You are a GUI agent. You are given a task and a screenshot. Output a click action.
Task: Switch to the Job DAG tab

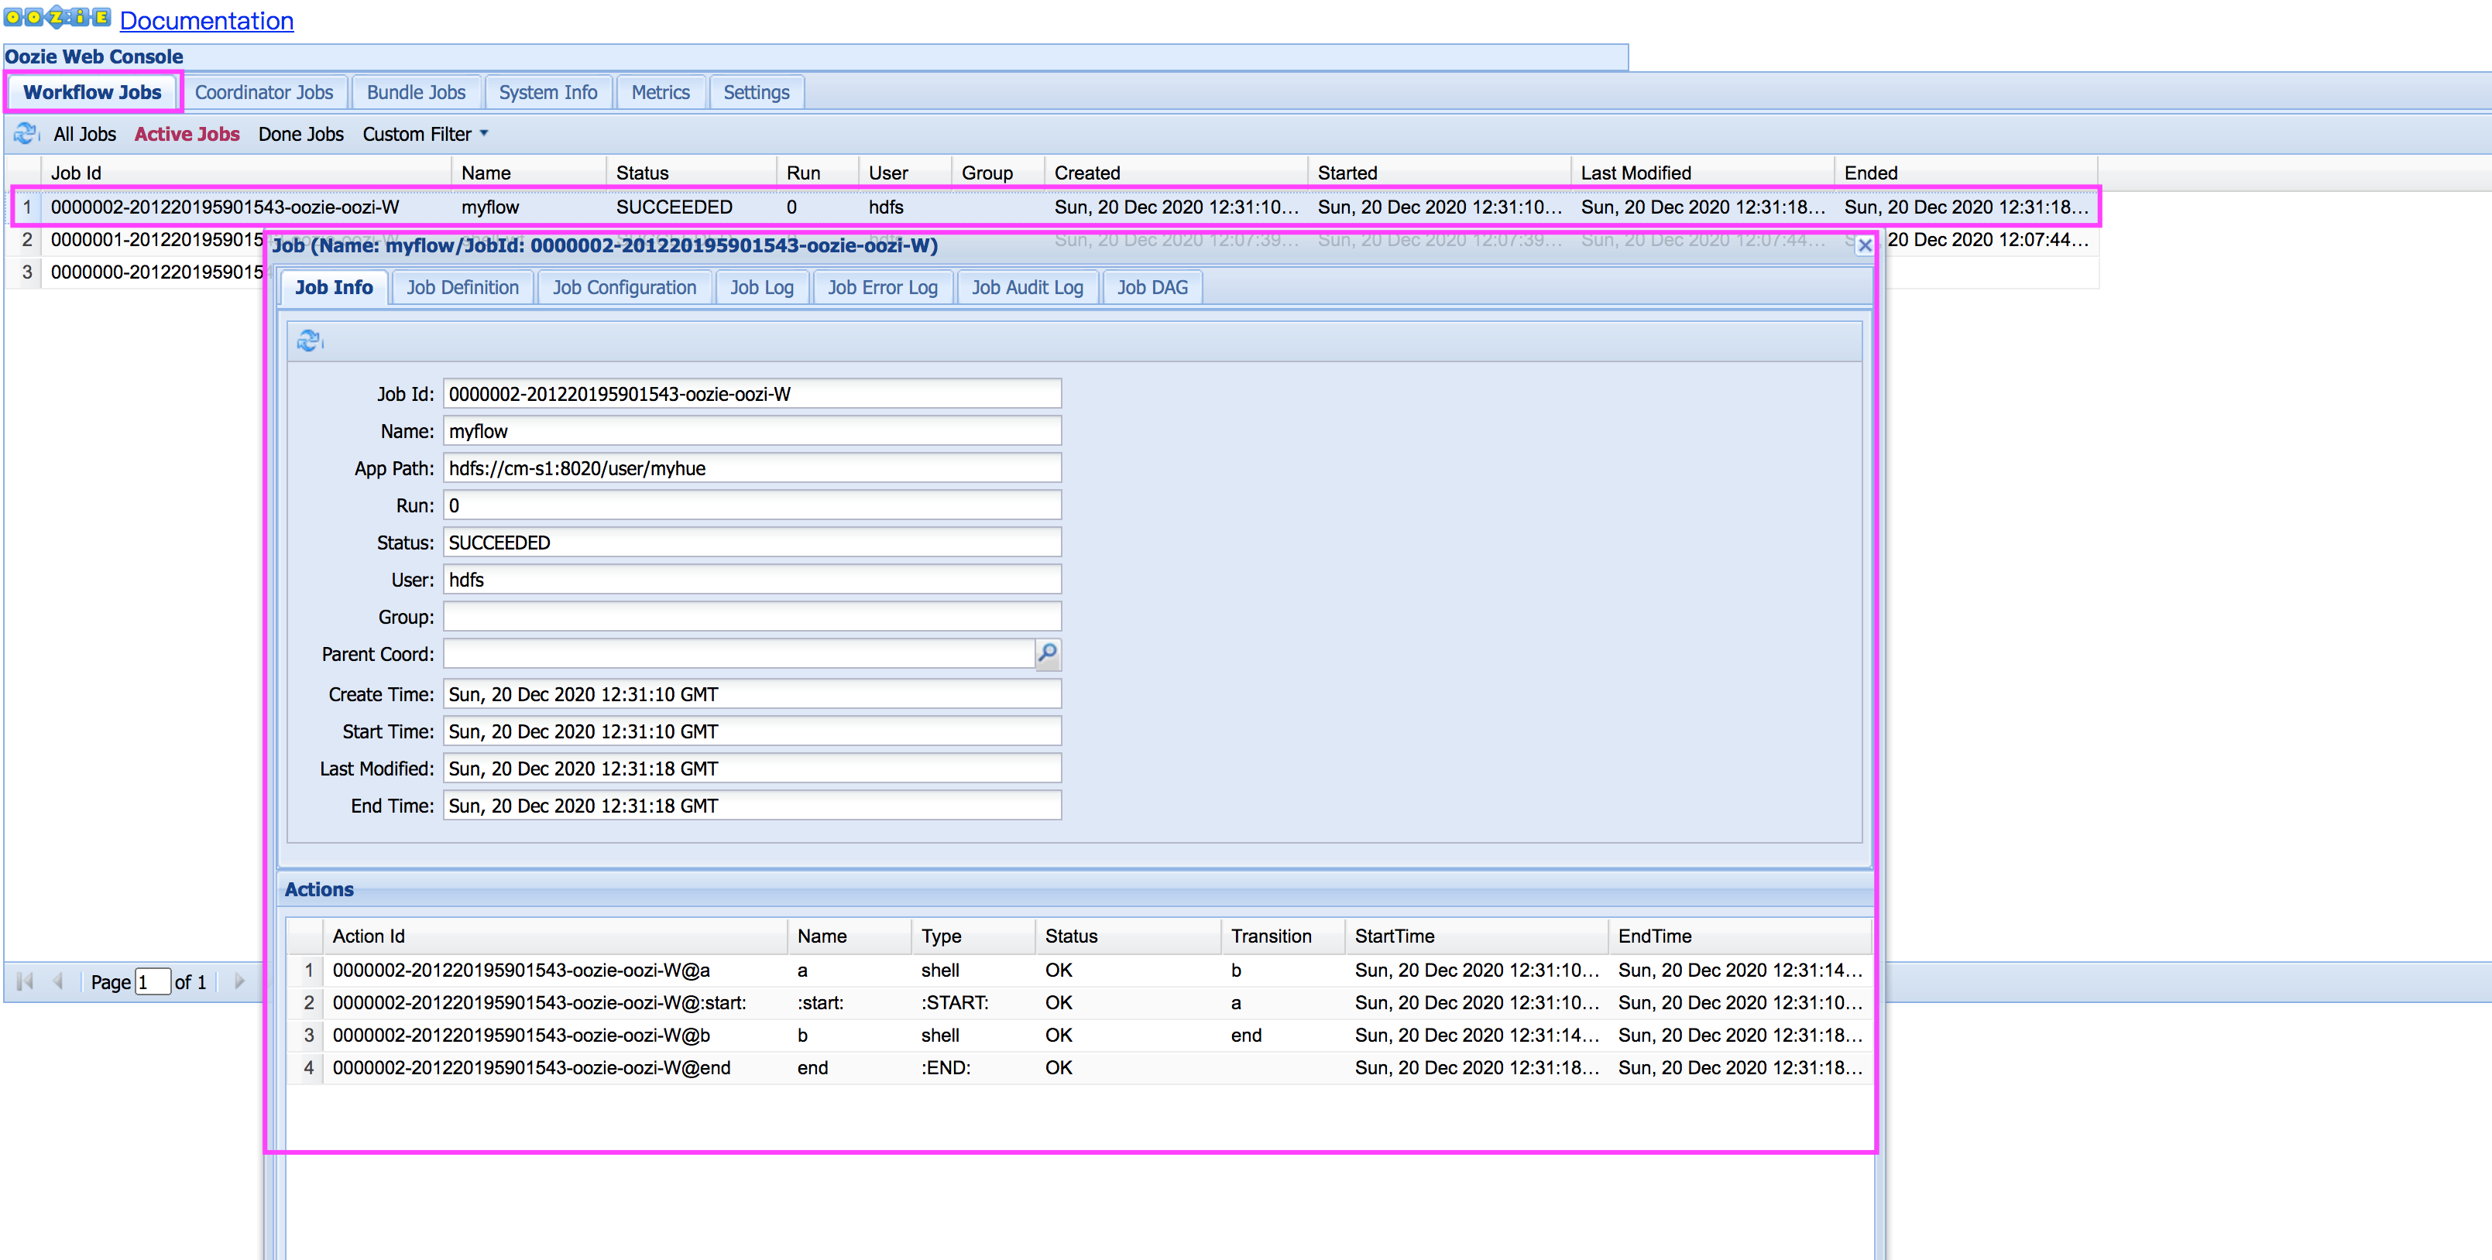[x=1152, y=287]
